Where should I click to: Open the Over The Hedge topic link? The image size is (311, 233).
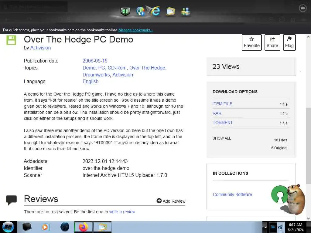147,68
